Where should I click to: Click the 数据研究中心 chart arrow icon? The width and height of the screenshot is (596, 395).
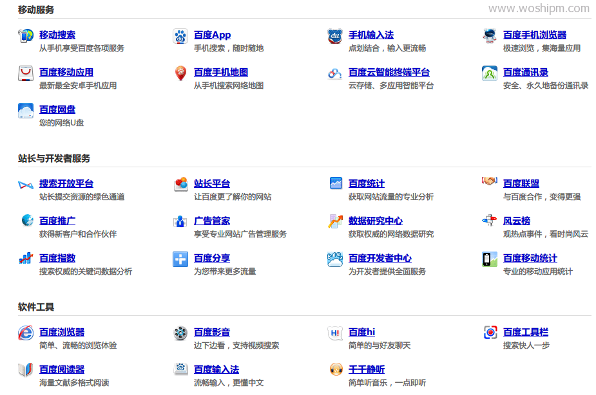pyautogui.click(x=335, y=221)
